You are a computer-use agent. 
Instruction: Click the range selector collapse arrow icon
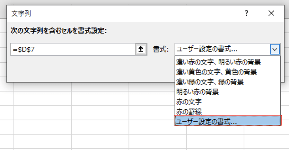point(141,49)
